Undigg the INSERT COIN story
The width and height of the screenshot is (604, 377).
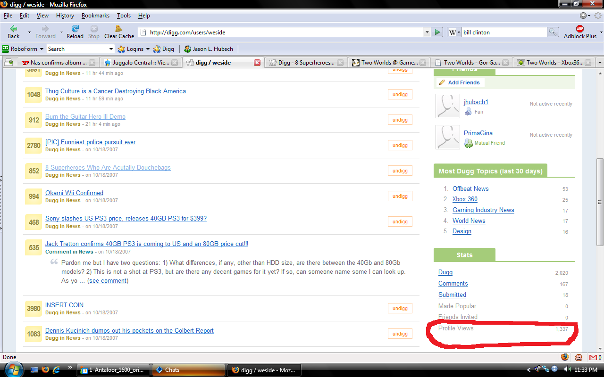[x=400, y=308]
